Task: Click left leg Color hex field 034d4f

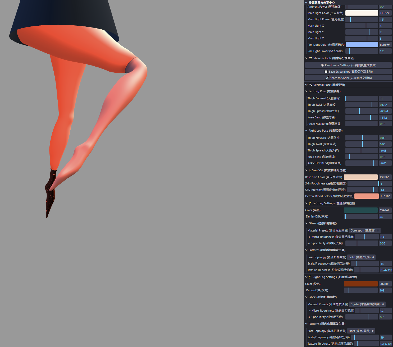Action: click(x=385, y=210)
